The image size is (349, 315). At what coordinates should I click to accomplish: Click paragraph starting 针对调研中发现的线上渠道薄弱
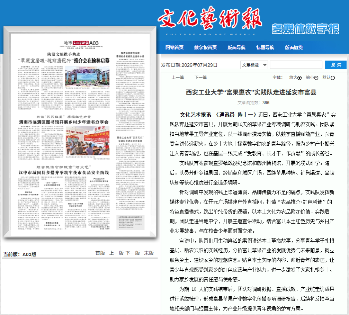252,211
